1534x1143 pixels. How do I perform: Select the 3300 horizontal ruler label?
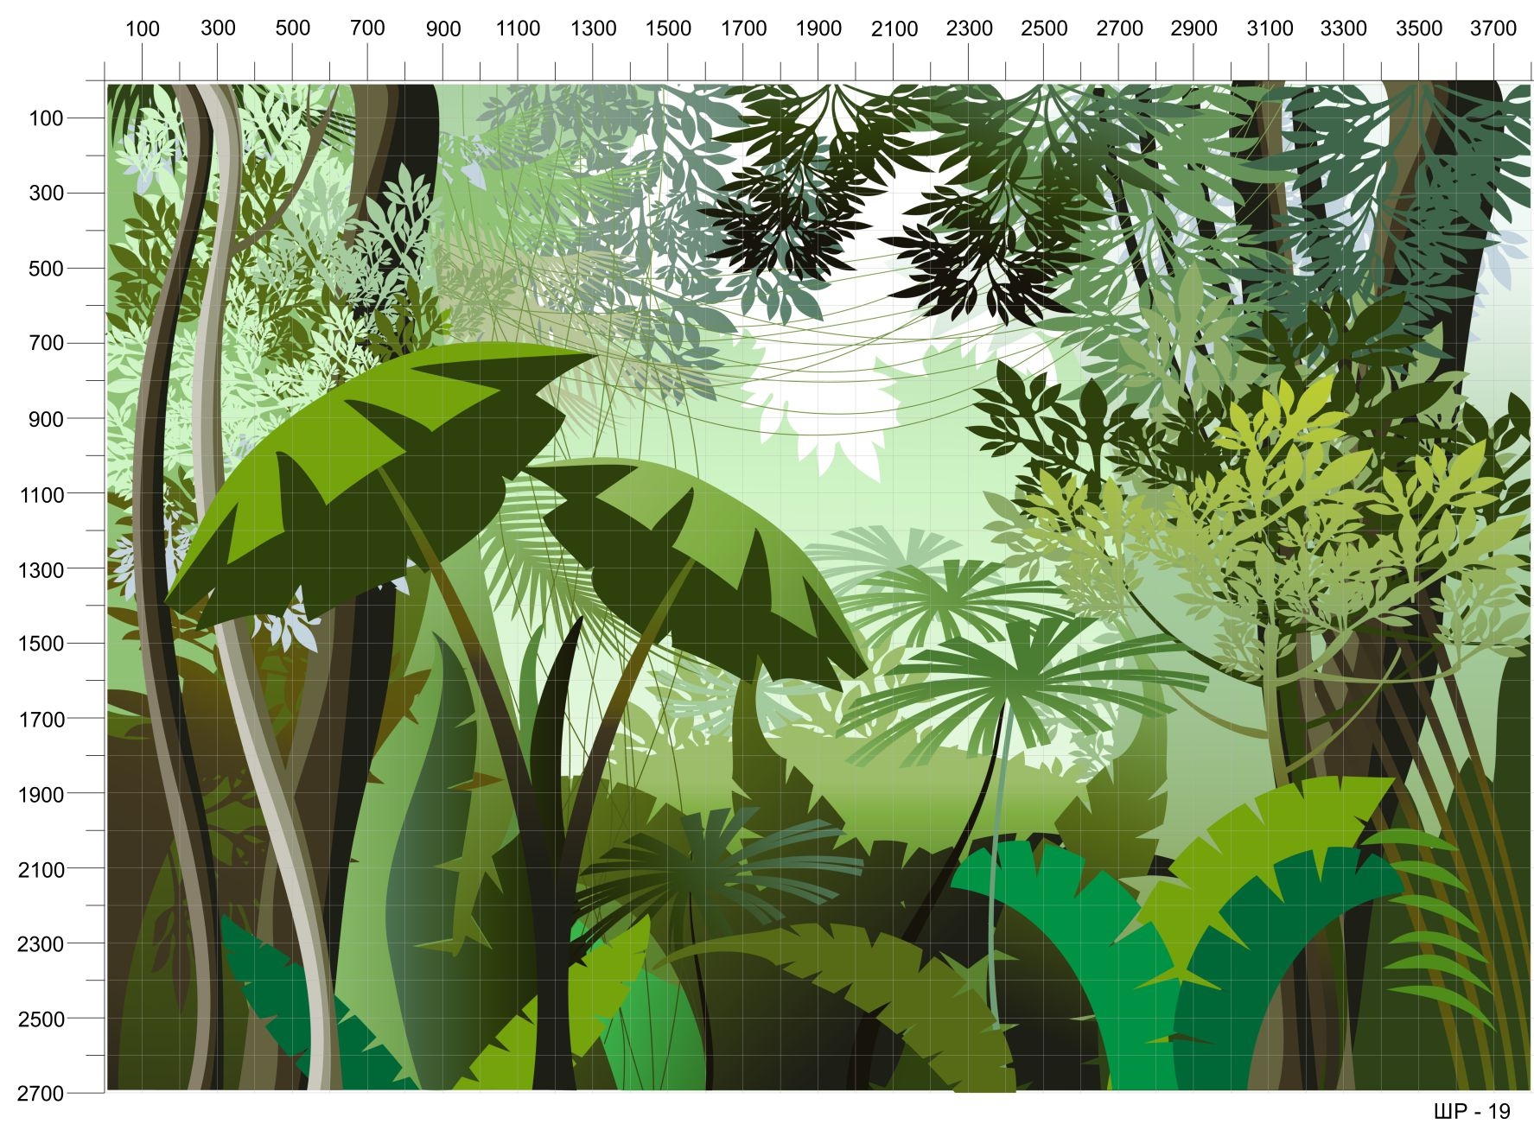pos(1344,29)
